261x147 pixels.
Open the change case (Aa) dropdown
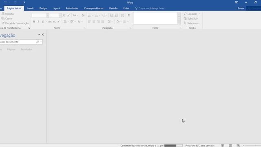(x=75, y=16)
